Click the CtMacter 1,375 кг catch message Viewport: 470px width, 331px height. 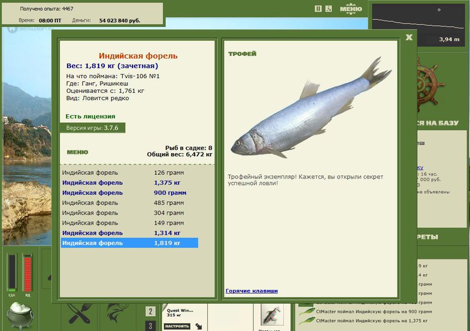pos(372,320)
